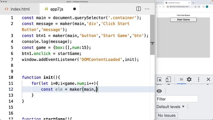The width and height of the screenshot is (213, 120).
Task: Click 'DOMContentLoaded' string on line 7
Action: pos(101,60)
